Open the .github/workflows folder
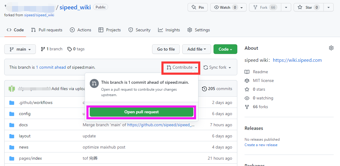This screenshot has height=166, width=340. click(x=36, y=102)
